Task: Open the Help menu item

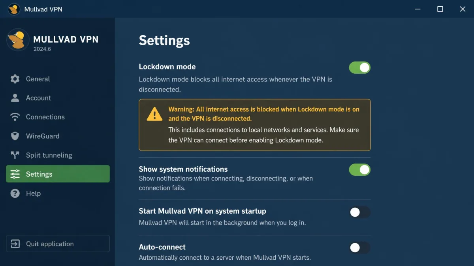Action: pyautogui.click(x=58, y=193)
